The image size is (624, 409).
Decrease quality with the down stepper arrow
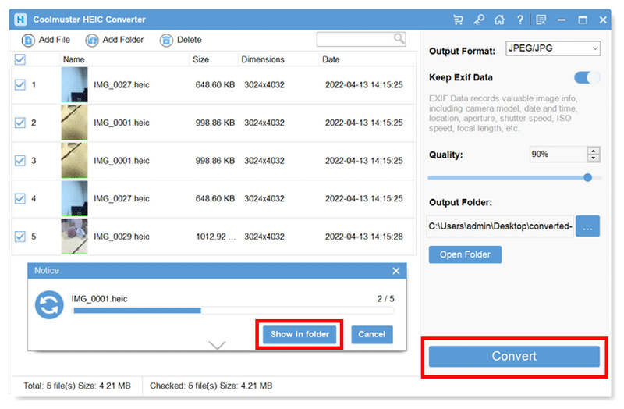(594, 158)
